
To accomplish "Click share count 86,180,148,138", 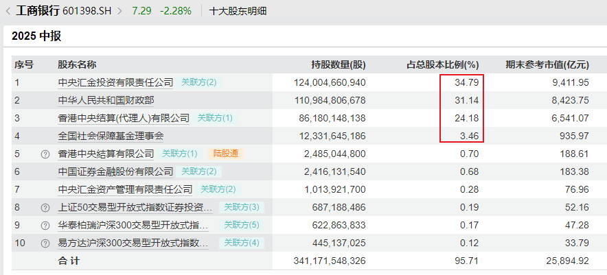I will click(332, 118).
